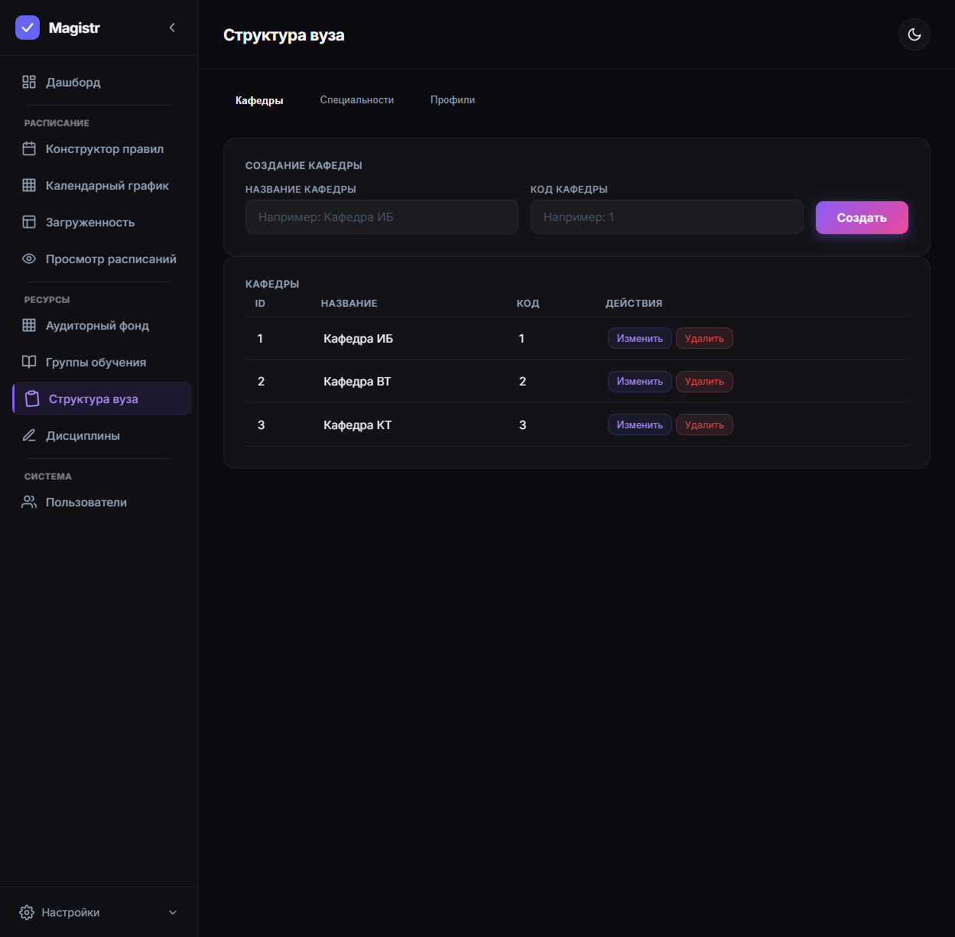Click Удалить for Кафедра КТ
Screen dimensions: 955x937
point(704,425)
